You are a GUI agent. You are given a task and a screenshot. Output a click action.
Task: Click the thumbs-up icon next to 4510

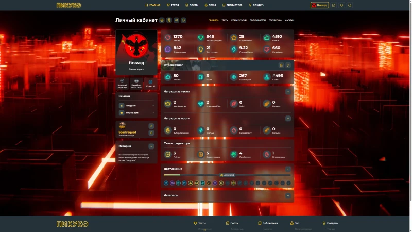point(267,38)
